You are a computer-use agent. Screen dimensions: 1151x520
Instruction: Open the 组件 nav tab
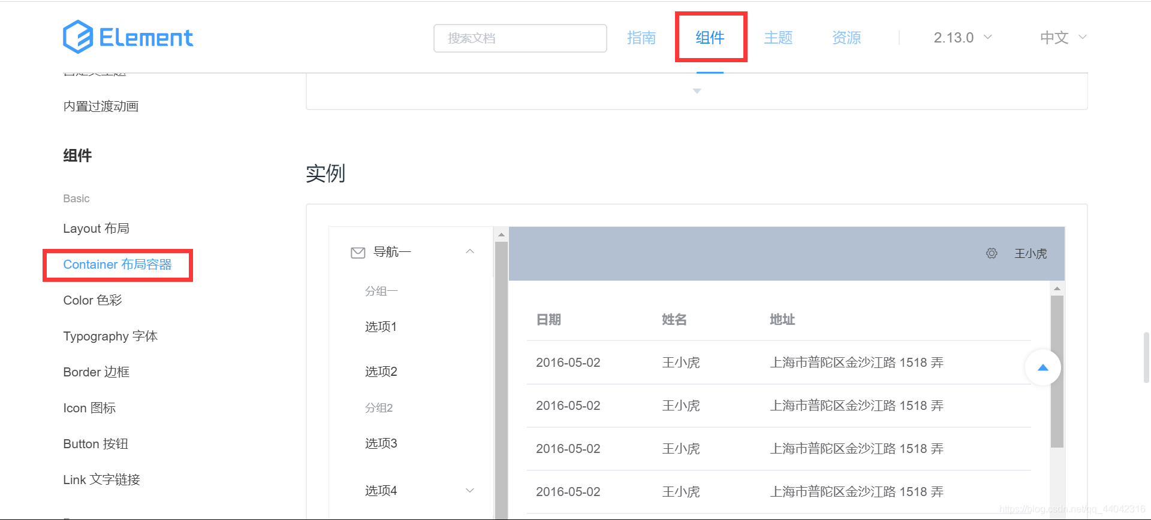coord(710,38)
